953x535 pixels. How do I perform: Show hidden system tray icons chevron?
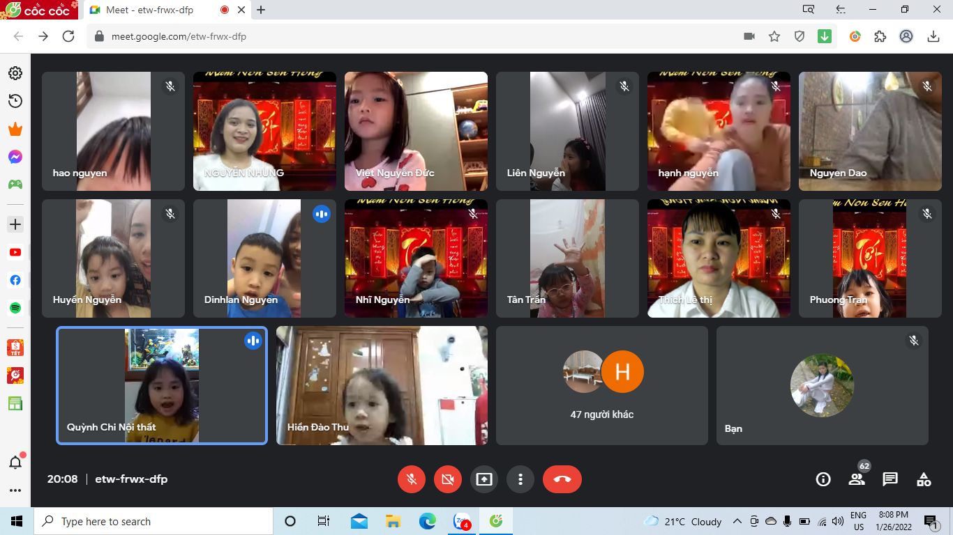[x=737, y=522]
